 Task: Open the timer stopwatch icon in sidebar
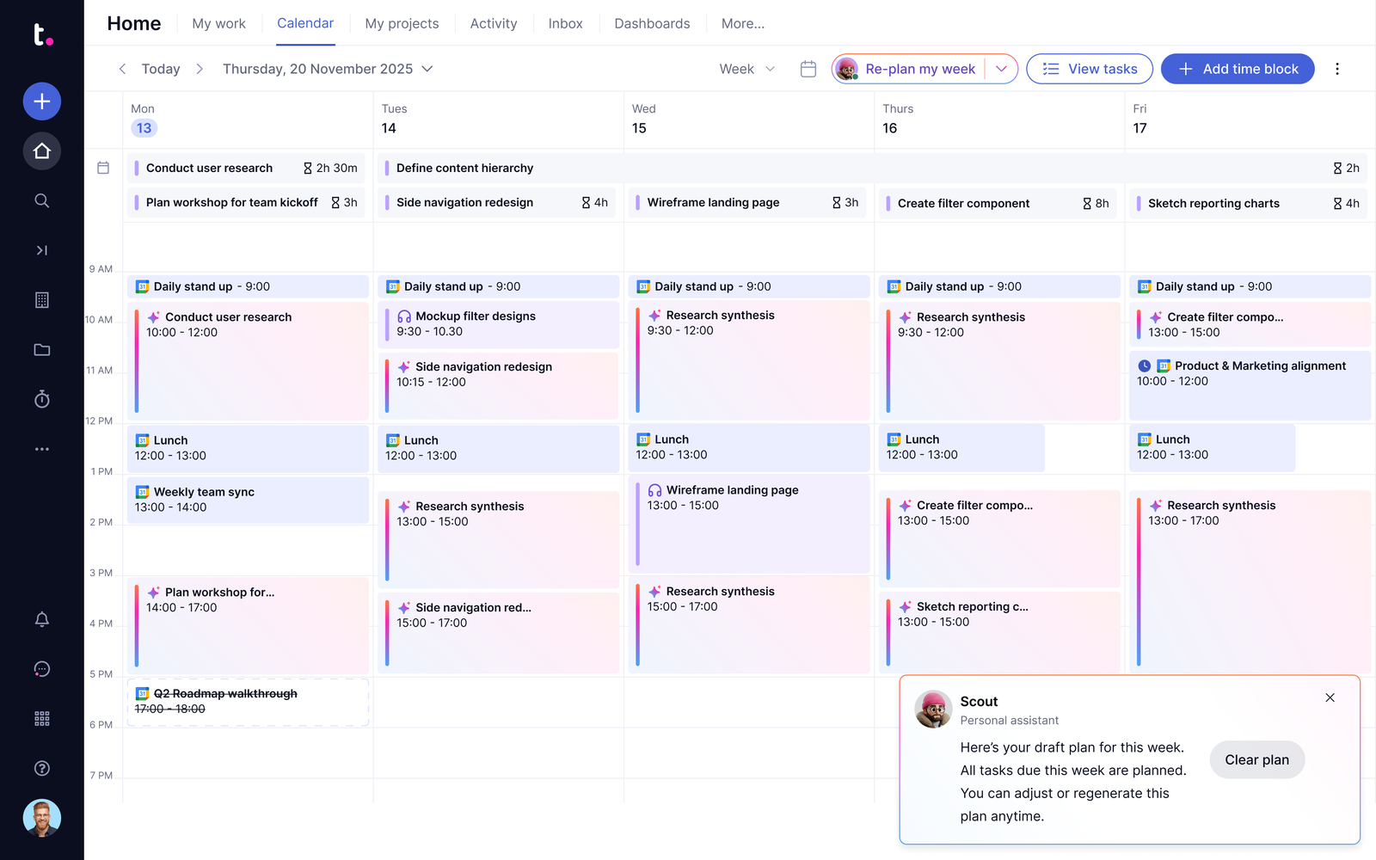(x=42, y=399)
